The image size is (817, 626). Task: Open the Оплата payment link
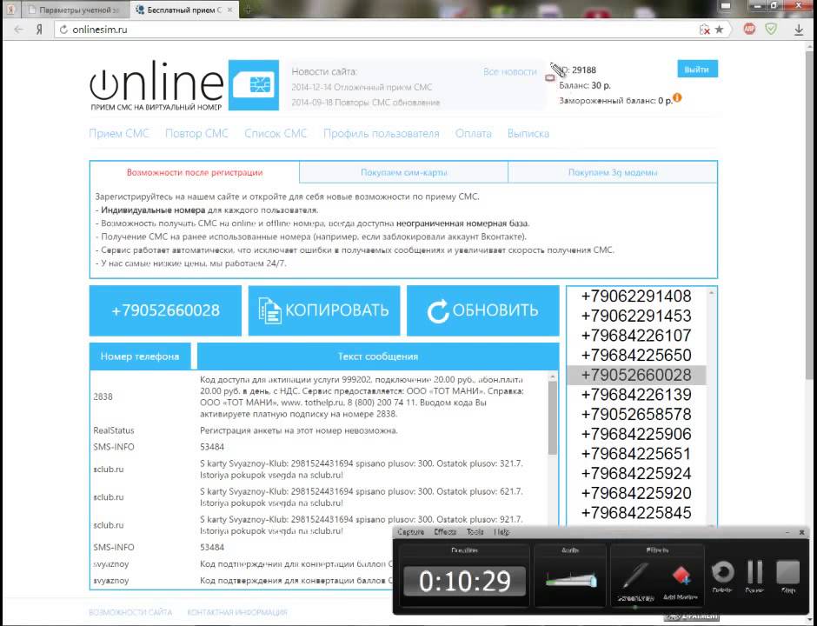[473, 133]
